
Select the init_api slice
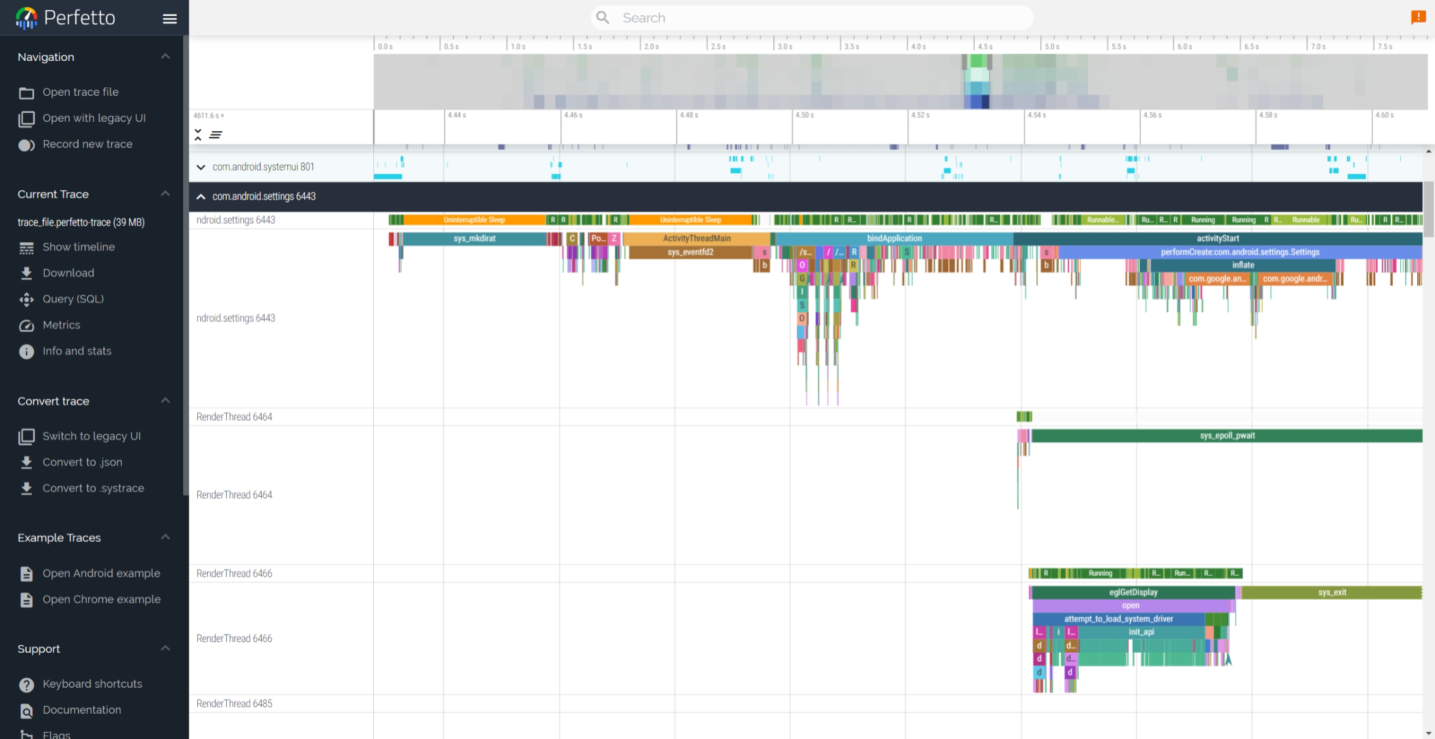(1141, 632)
